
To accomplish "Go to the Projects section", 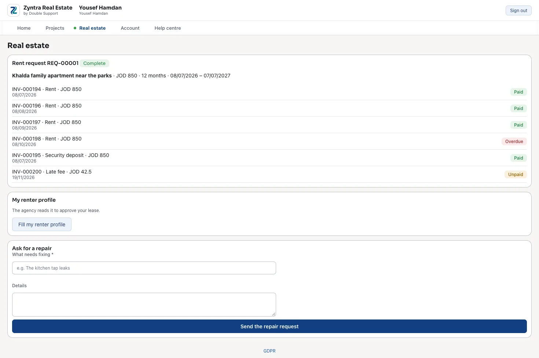I will (x=55, y=28).
